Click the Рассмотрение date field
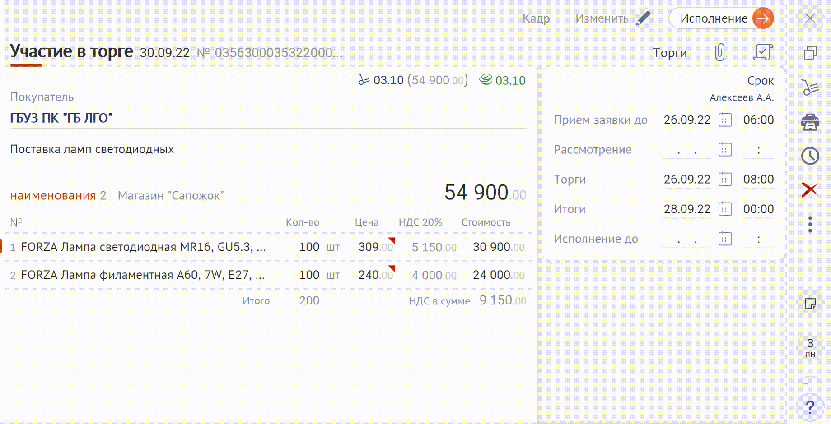The image size is (831, 424). pos(686,150)
